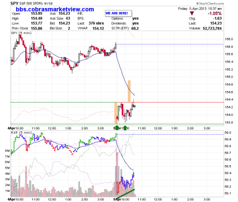Select the Ask Size value 43
The height and width of the screenshot is (202, 238).
coord(68,18)
